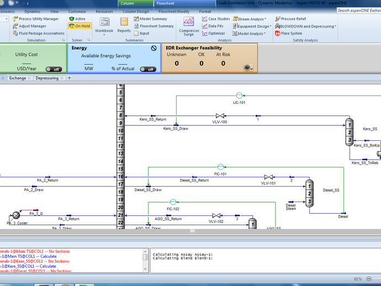Open the Dynamics ribbon tab
This screenshot has height=286, width=381.
click(33, 12)
